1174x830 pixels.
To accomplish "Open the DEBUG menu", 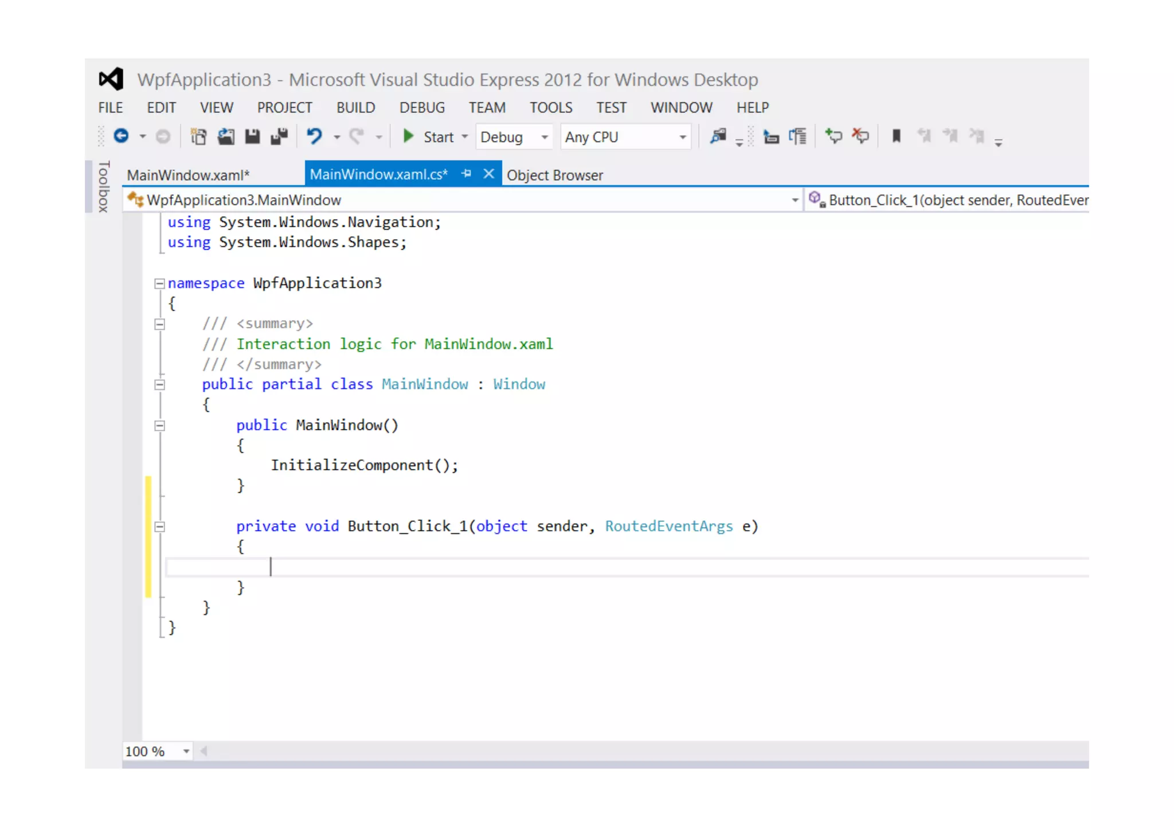I will 422,107.
